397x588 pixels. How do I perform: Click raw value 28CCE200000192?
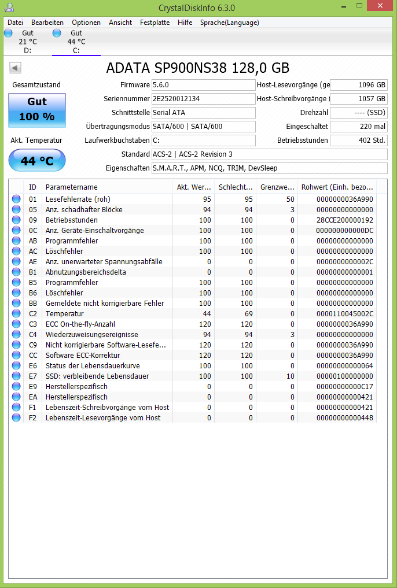[345, 220]
